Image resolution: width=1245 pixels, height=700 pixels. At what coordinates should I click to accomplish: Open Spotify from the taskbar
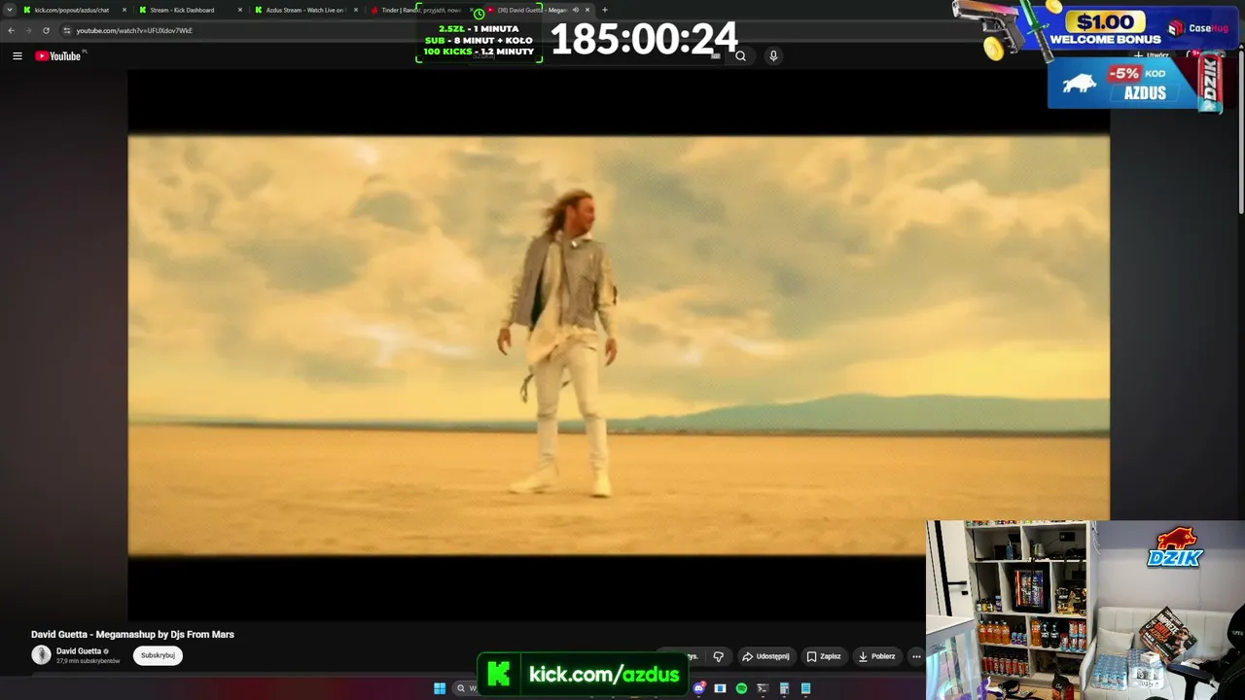pyautogui.click(x=741, y=688)
